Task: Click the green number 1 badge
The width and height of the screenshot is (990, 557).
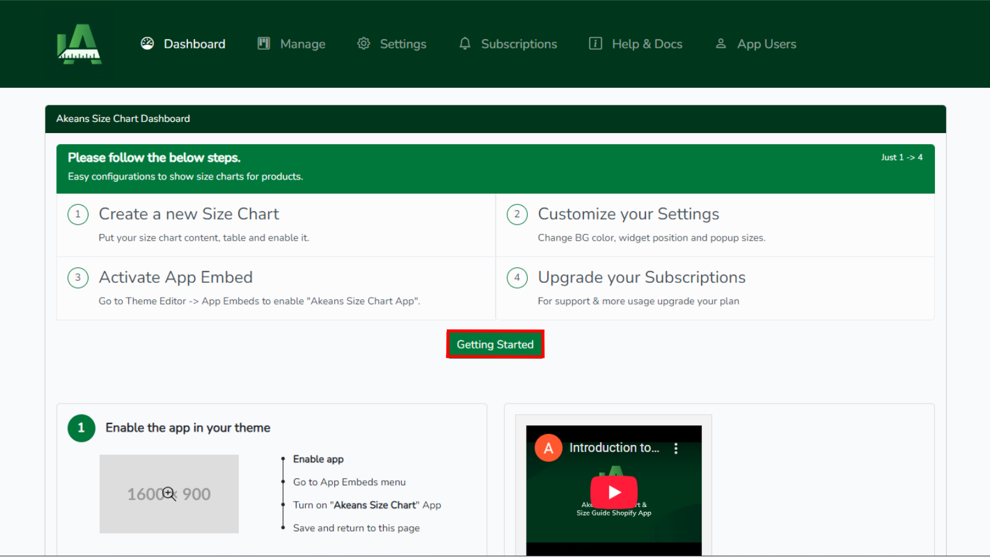Action: pos(81,428)
